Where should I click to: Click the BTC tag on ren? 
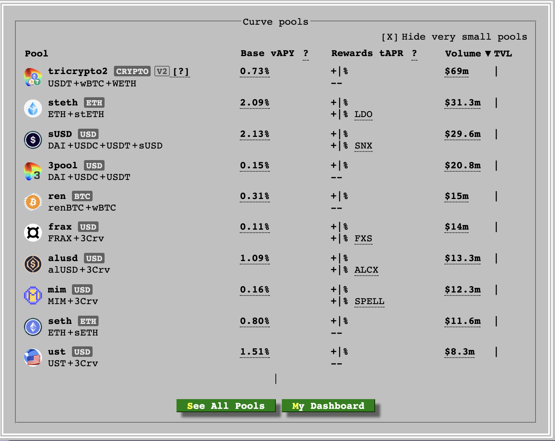[82, 196]
